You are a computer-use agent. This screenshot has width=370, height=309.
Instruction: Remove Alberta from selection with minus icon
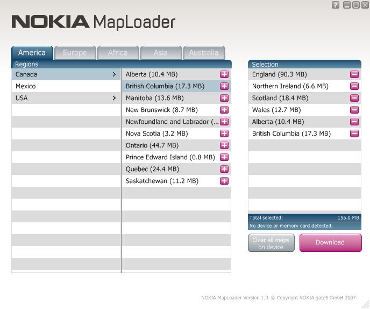click(x=354, y=122)
